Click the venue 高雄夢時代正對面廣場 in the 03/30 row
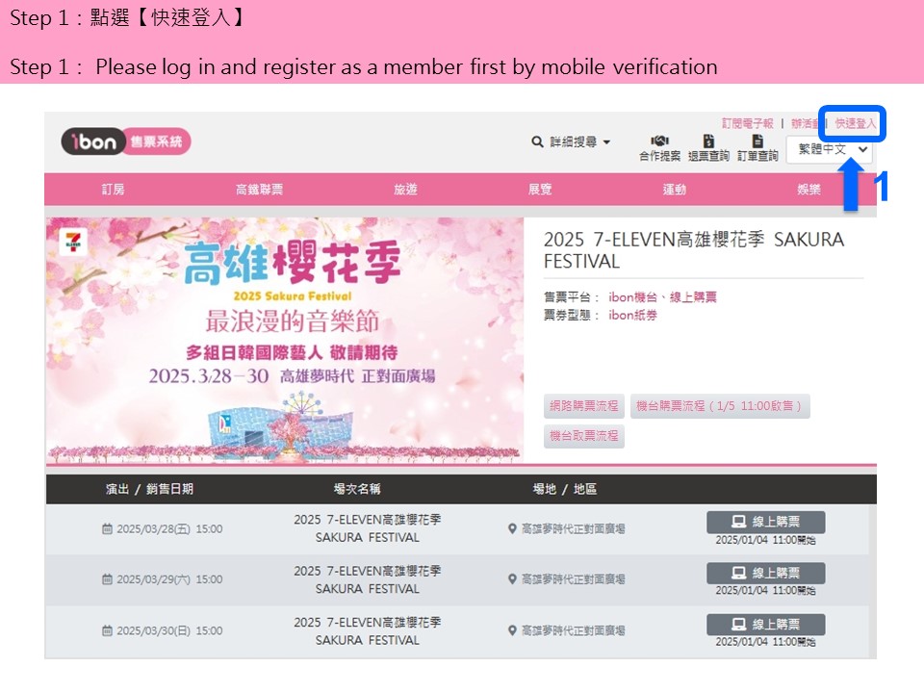 (x=574, y=630)
